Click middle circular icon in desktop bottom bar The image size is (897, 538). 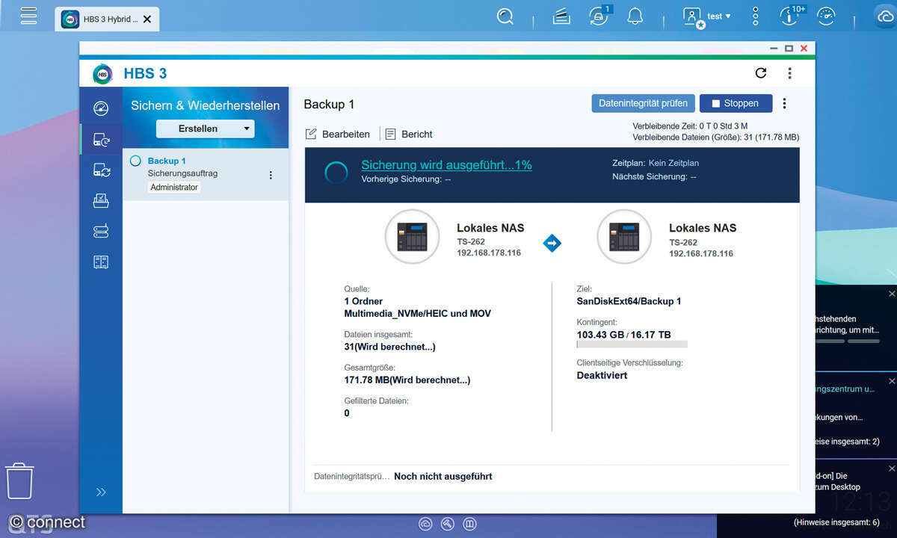(x=447, y=524)
